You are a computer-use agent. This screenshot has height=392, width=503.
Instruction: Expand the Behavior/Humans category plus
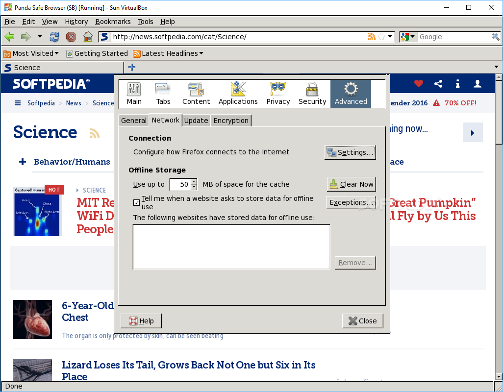click(23, 162)
